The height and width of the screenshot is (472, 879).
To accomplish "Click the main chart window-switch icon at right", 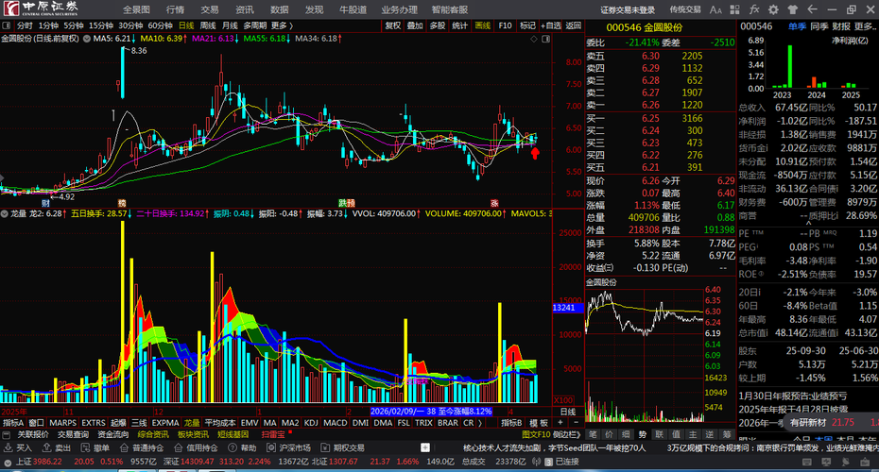I will [546, 39].
